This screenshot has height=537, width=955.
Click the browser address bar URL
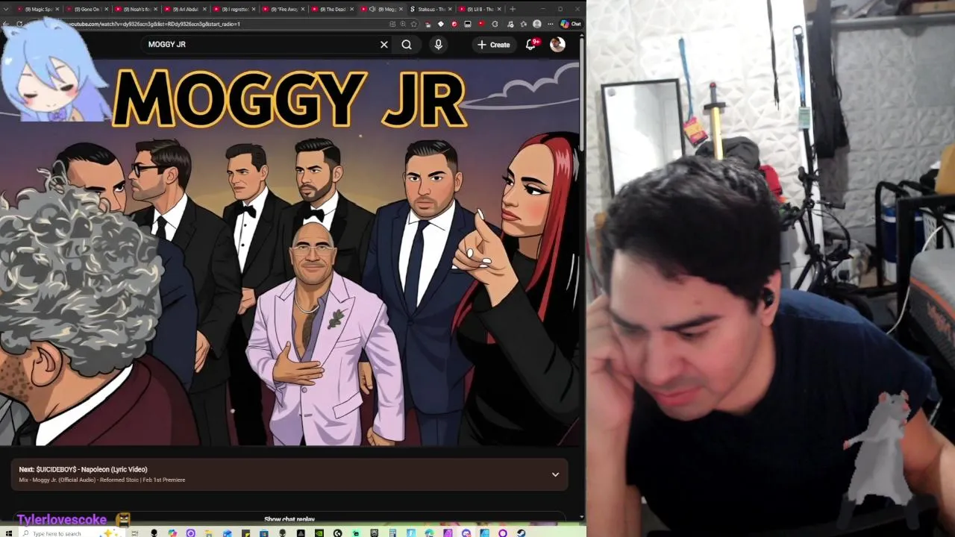(x=154, y=24)
